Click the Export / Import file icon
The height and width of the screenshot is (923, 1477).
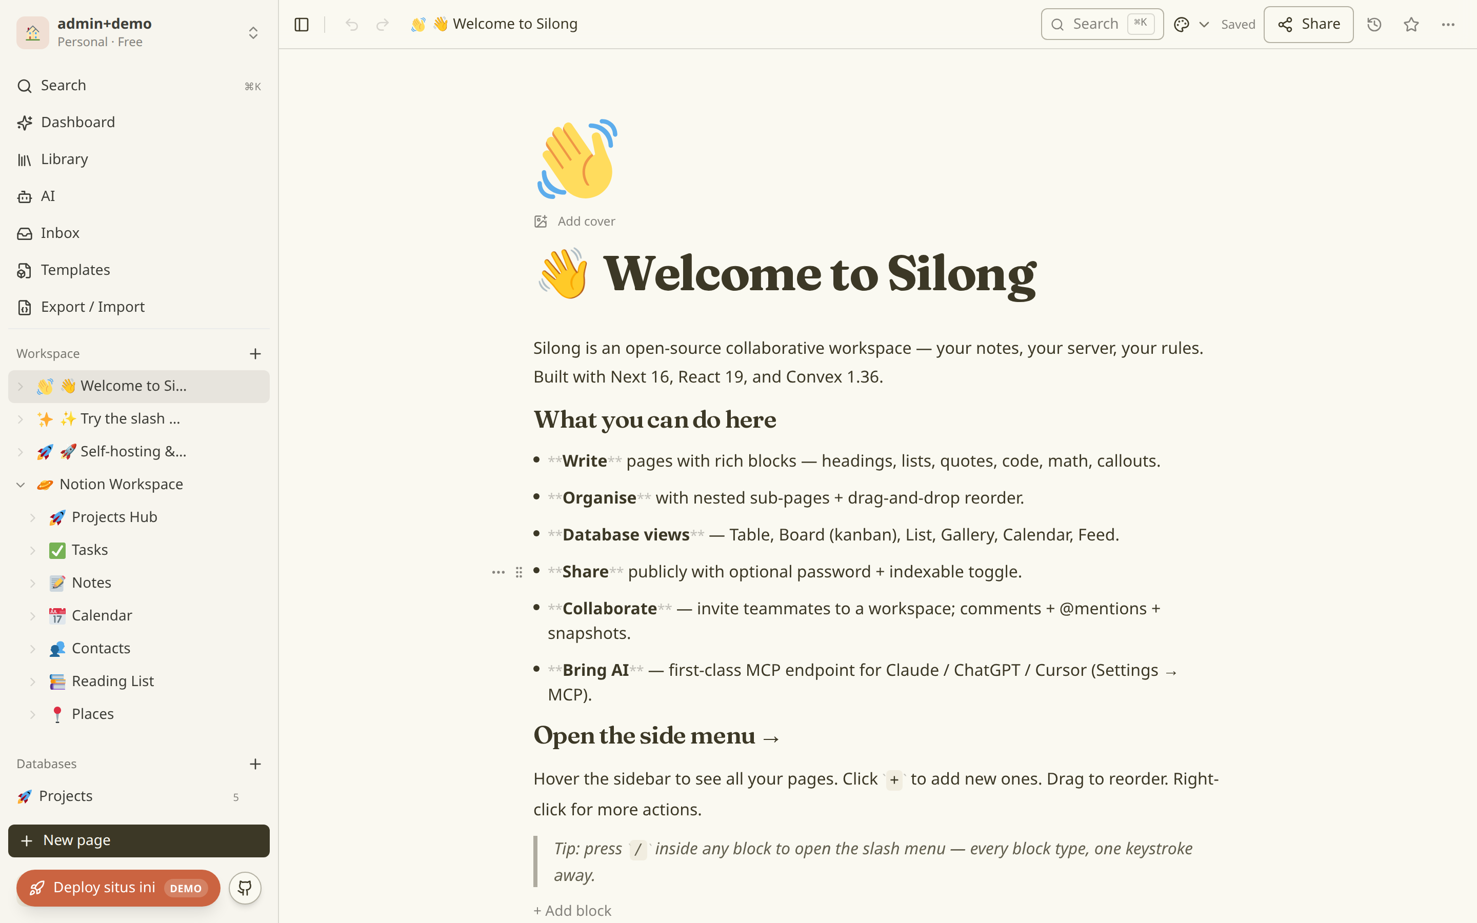coord(25,307)
